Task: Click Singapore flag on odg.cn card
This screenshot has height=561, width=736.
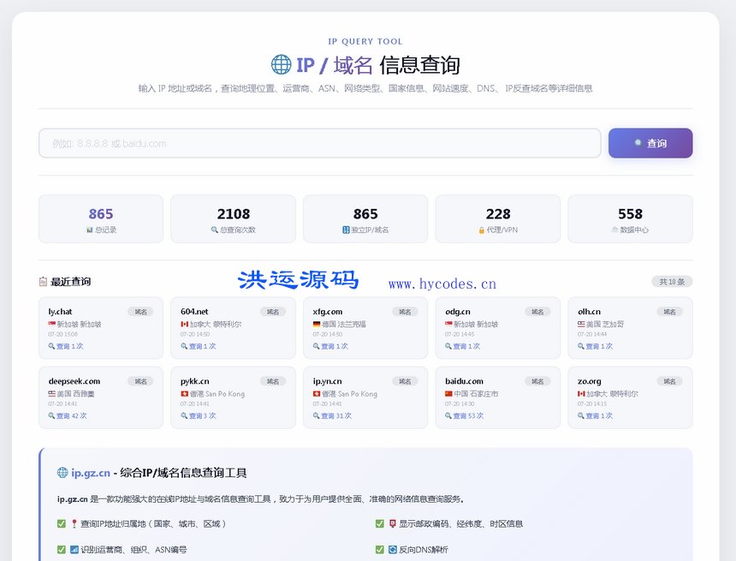Action: coord(449,325)
